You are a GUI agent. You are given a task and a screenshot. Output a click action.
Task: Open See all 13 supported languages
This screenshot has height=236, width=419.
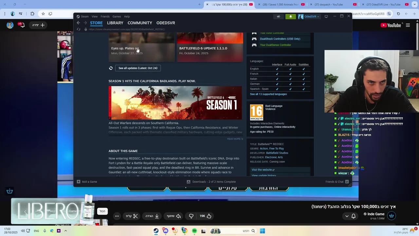pyautogui.click(x=268, y=94)
